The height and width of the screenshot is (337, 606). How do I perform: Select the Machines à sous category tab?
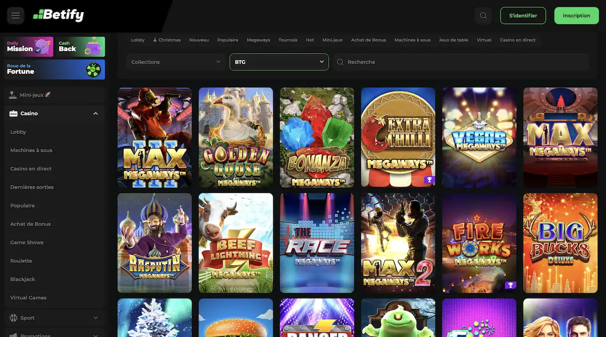[x=413, y=40]
